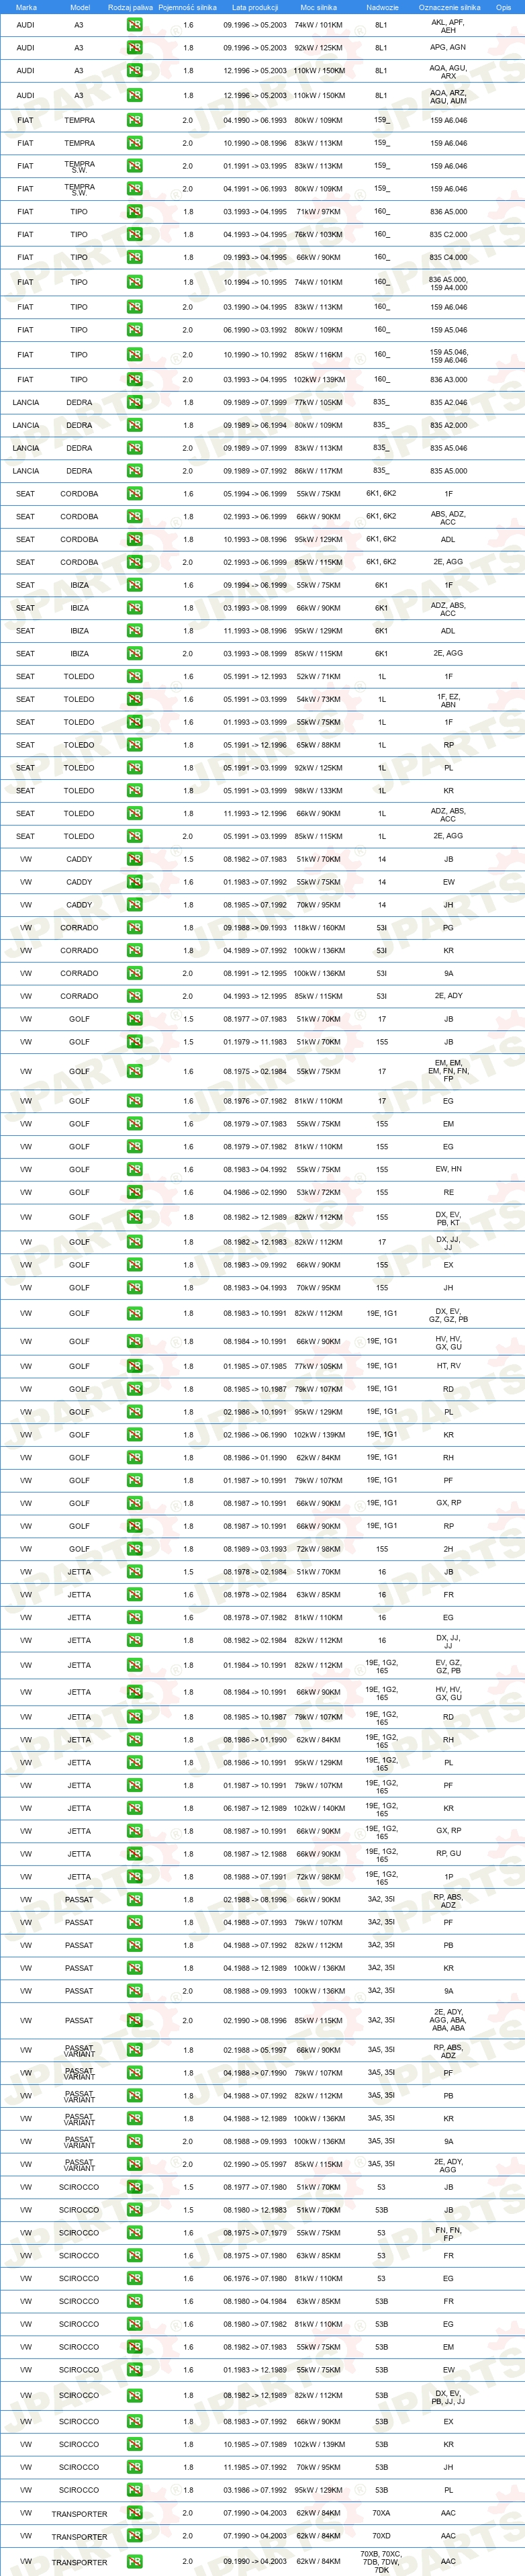Click fuel icon in SEAT IBIZA 85kW row
Viewport: 525px width, 2576px height.
click(x=134, y=654)
